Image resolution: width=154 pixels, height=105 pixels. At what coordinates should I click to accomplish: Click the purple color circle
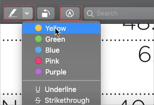click(x=38, y=72)
